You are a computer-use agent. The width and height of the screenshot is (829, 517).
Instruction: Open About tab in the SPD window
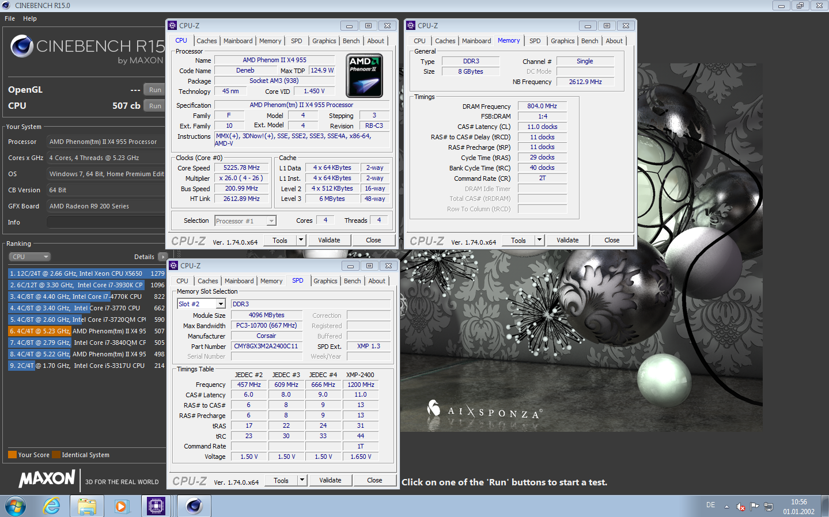point(377,281)
